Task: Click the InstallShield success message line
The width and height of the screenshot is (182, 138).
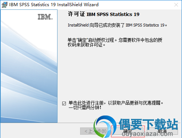Action: coord(117,25)
